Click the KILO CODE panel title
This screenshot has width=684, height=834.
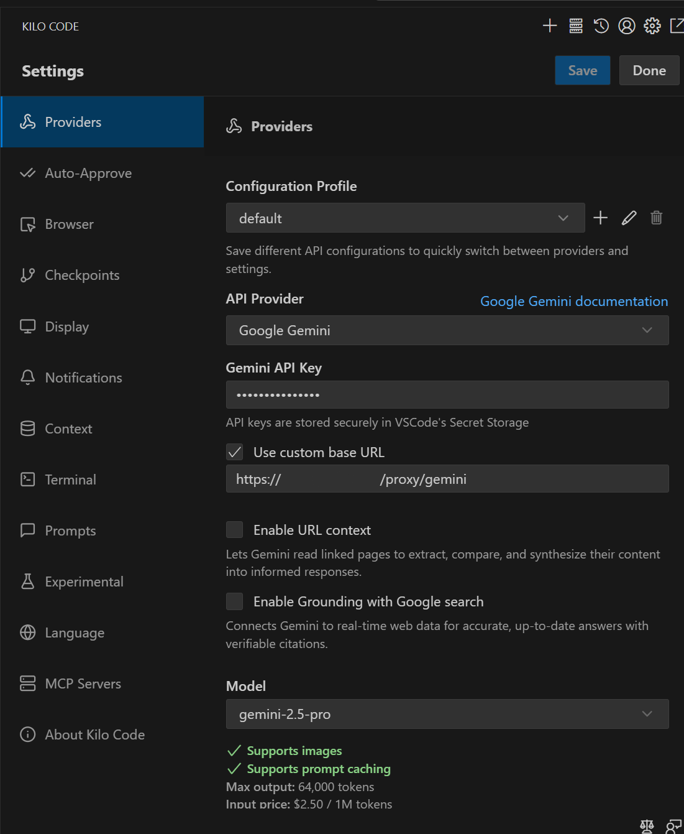click(50, 26)
